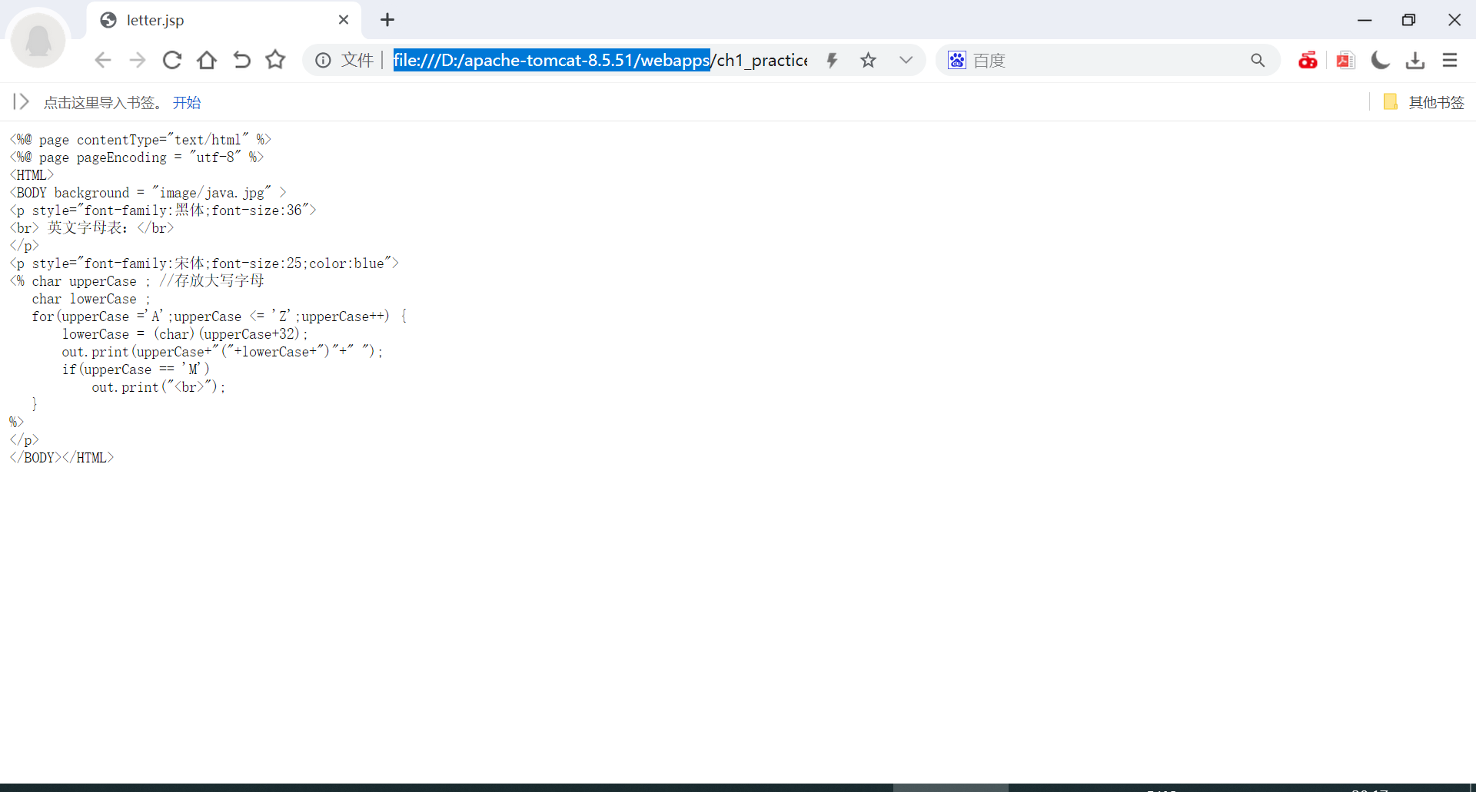1476x792 pixels.
Task: Click the 'page pageEncoding' directive line
Action: tap(137, 157)
